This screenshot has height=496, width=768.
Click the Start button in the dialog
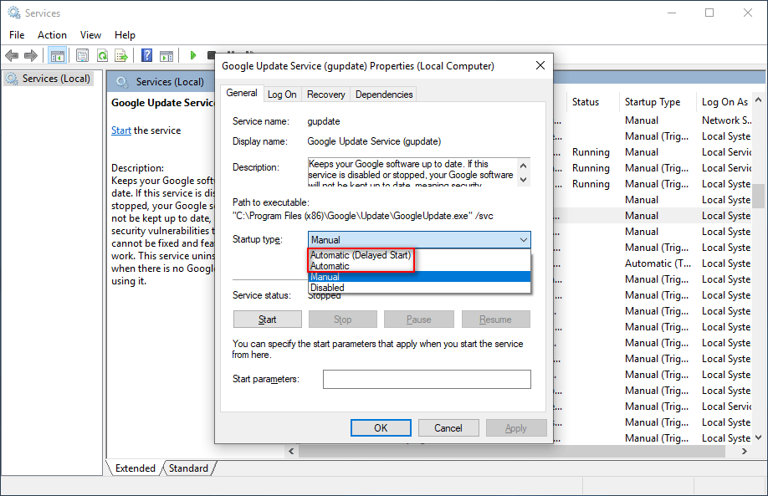point(268,320)
